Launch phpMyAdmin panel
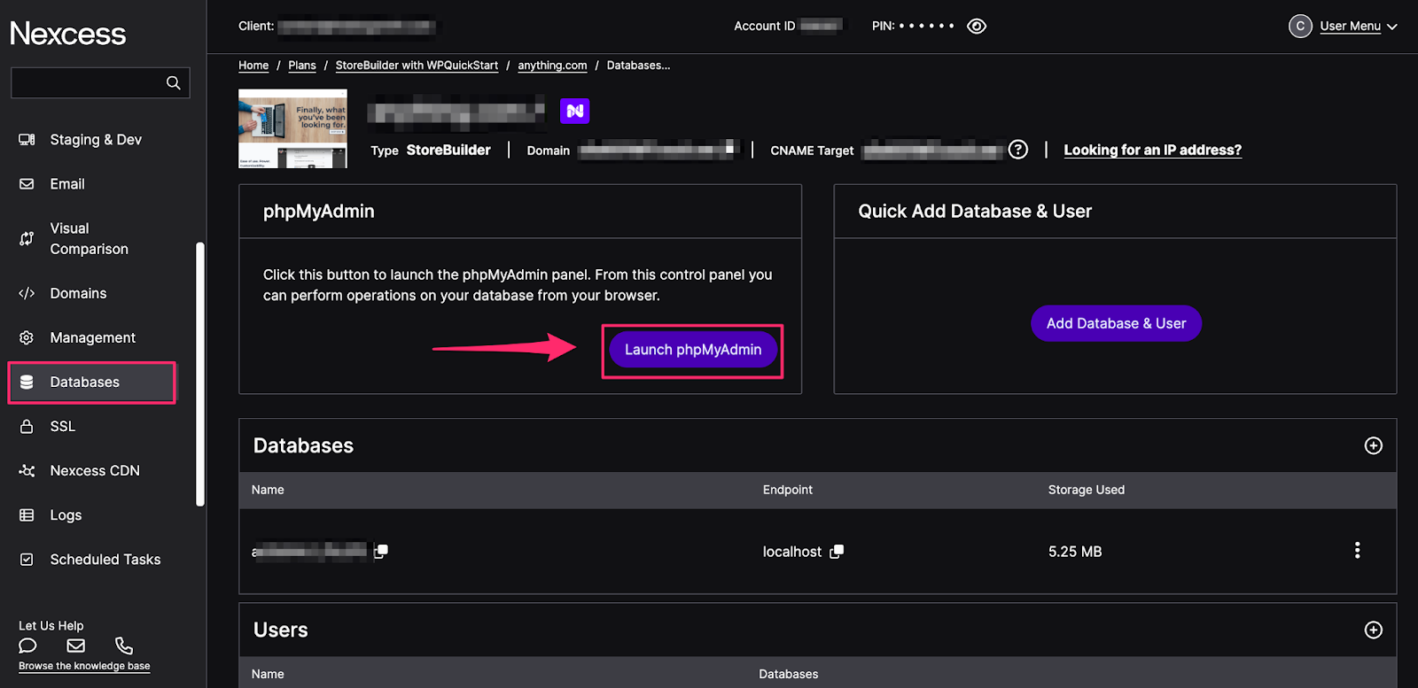The image size is (1418, 688). 692,350
